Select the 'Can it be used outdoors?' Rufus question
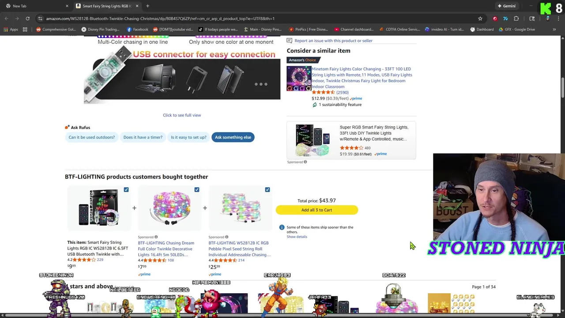This screenshot has height=318, width=565. click(x=92, y=137)
